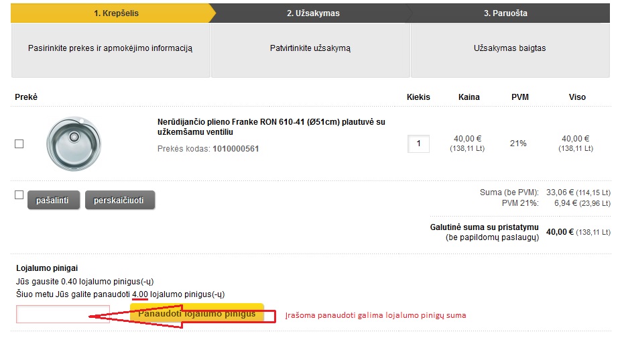Open the round steel sink product thumbnail
The height and width of the screenshot is (338, 624).
point(74,144)
